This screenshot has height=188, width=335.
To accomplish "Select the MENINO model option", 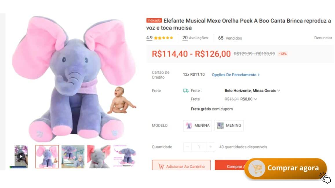I will coord(229,126).
